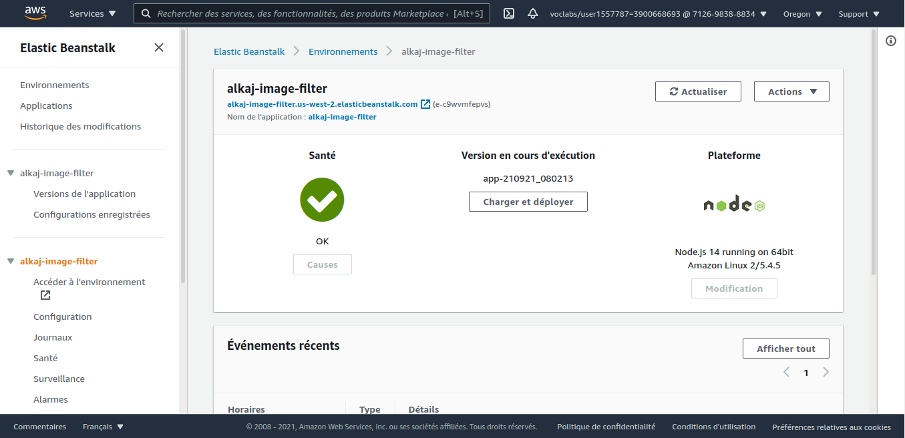This screenshot has width=905, height=438.
Task: Click events page number 1
Action: pos(806,373)
